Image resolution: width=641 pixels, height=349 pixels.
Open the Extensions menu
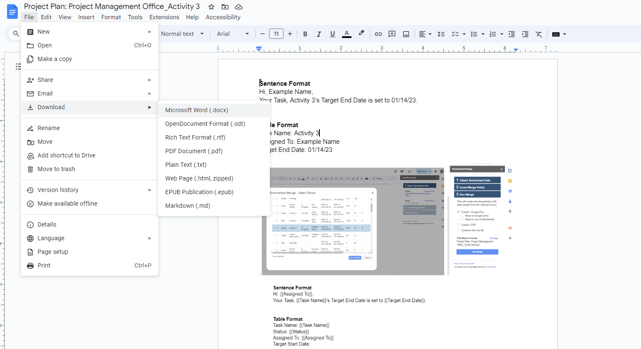coord(164,17)
